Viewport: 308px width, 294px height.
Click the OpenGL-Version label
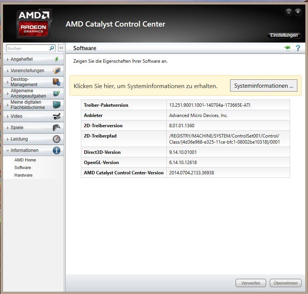[101, 162]
